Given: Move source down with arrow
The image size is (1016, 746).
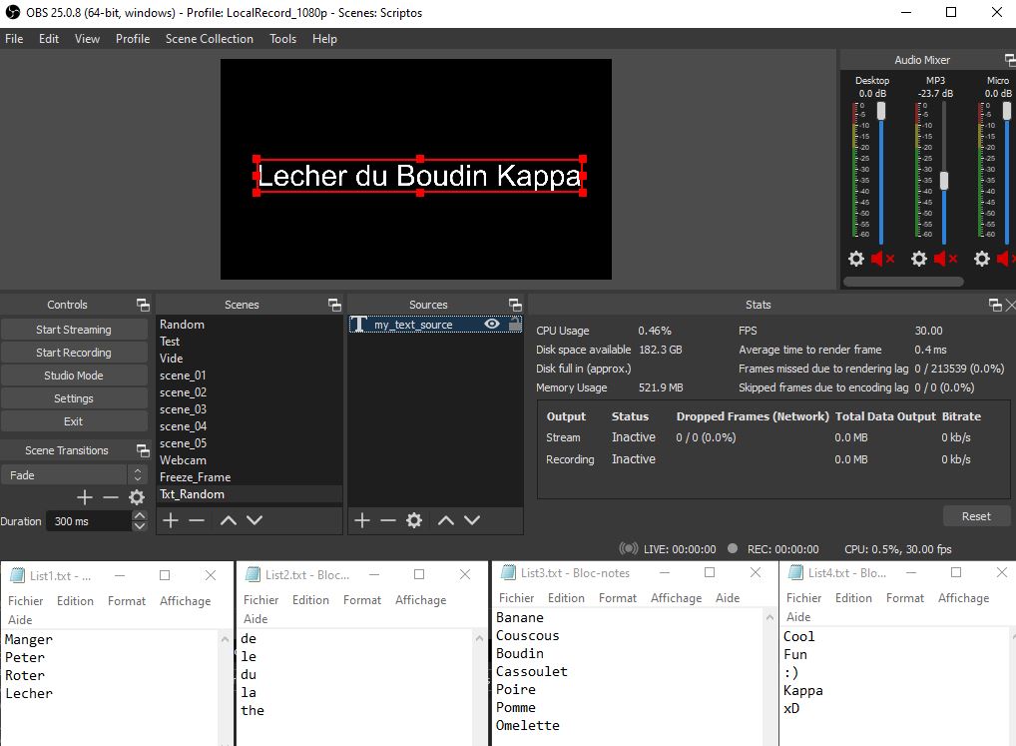Looking at the screenshot, I should (472, 519).
